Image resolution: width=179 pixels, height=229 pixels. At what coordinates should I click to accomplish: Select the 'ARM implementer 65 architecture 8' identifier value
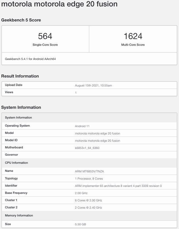[x=118, y=186]
